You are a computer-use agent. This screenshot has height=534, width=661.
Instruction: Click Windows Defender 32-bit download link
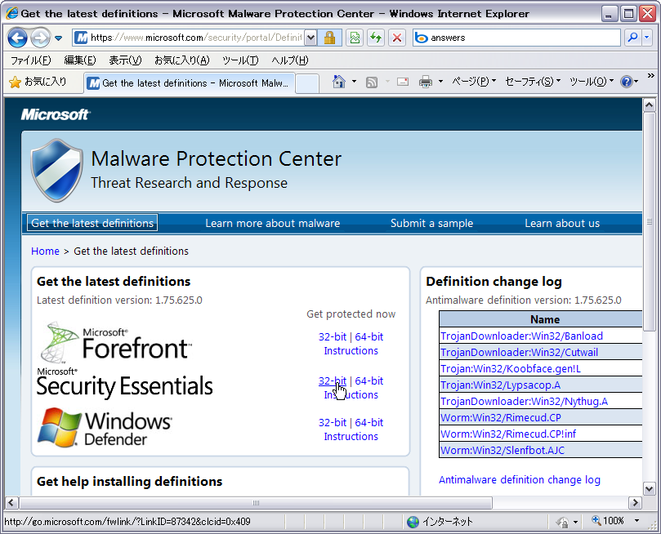coord(333,423)
